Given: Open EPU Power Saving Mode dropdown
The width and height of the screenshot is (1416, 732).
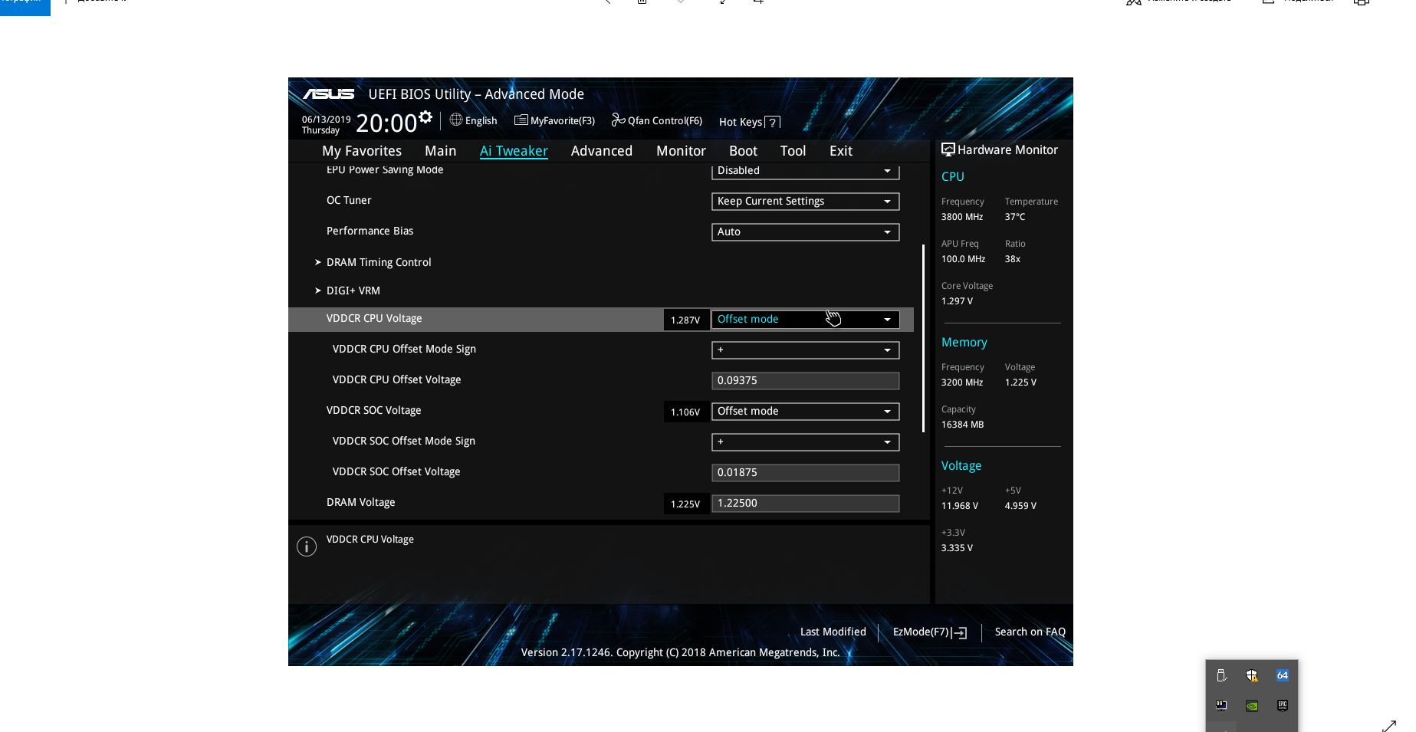Looking at the screenshot, I should coord(806,171).
